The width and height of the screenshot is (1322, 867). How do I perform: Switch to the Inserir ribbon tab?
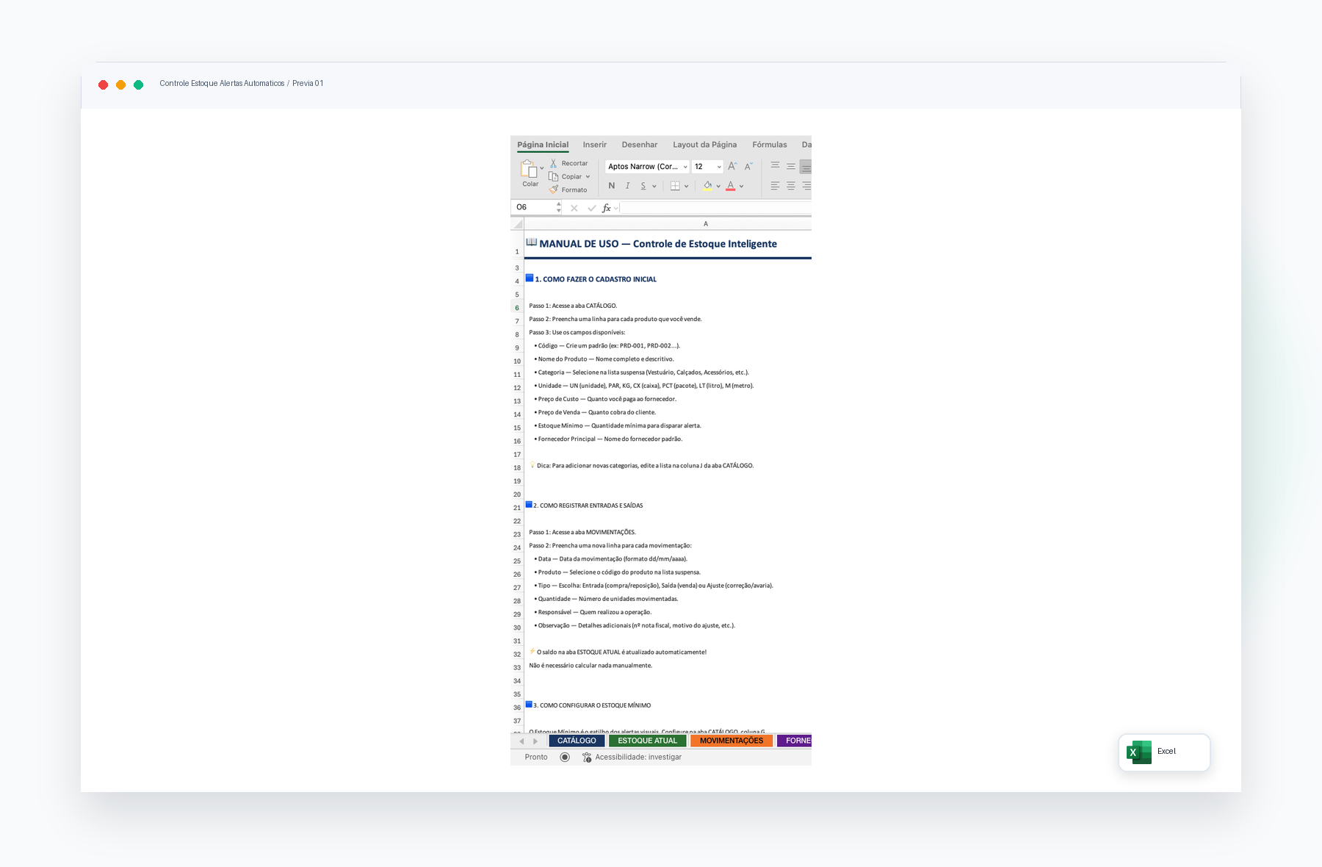click(595, 145)
